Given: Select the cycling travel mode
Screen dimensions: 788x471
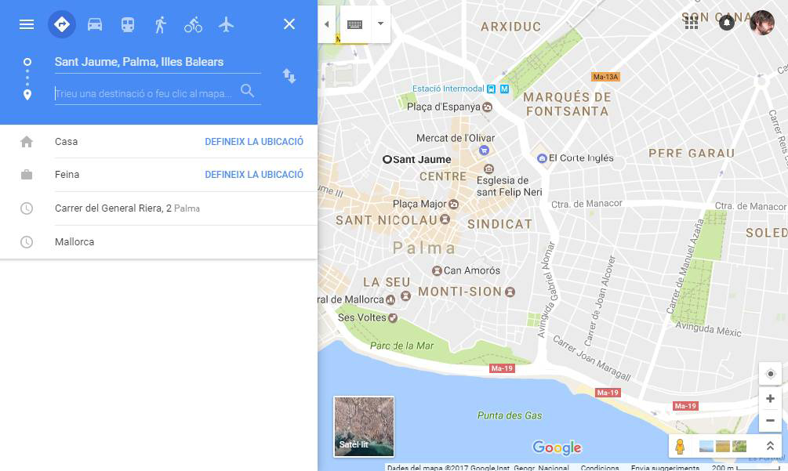Looking at the screenshot, I should (x=193, y=24).
